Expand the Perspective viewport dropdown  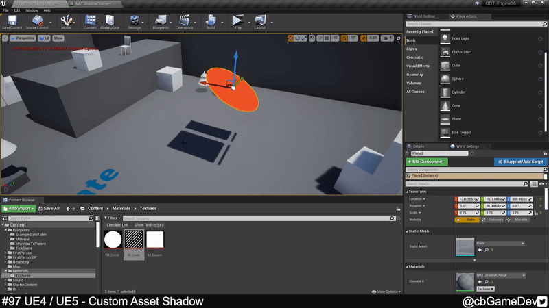tap(25, 38)
